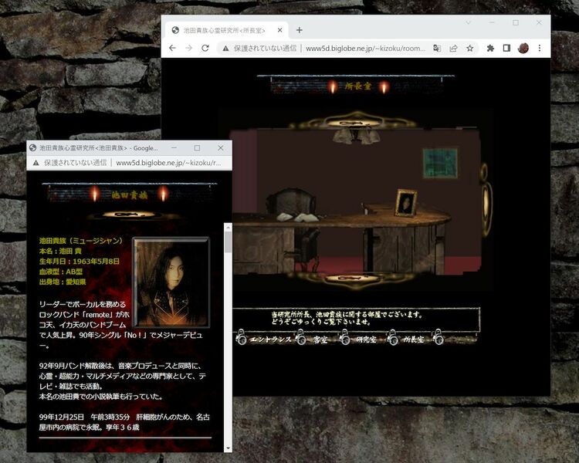Click the popup window's address bar URL
The height and width of the screenshot is (463, 579).
pos(168,163)
